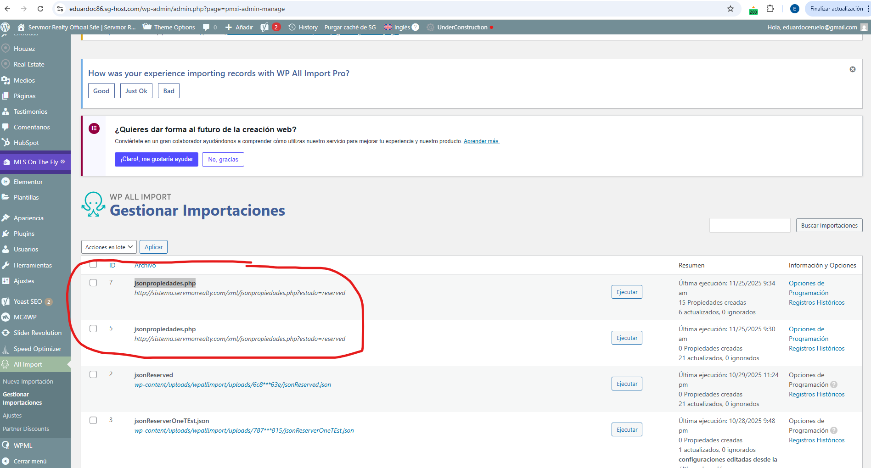Sort the table by the ID column

[112, 265]
